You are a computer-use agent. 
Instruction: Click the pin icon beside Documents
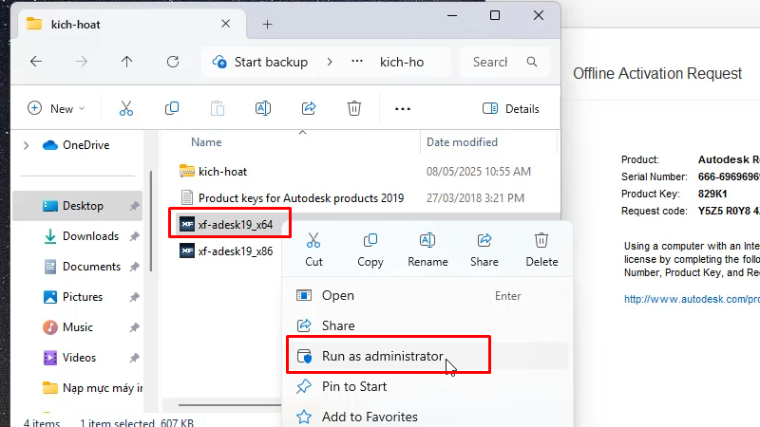pos(134,267)
